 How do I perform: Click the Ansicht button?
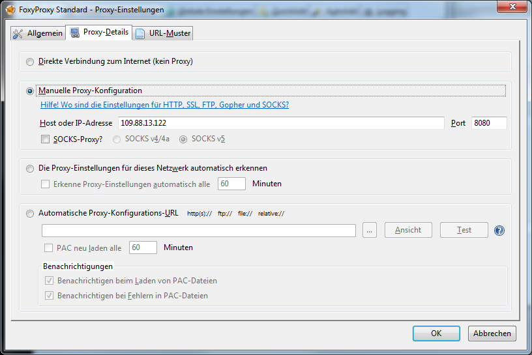(408, 230)
